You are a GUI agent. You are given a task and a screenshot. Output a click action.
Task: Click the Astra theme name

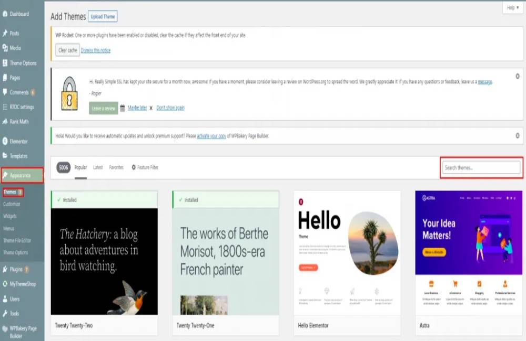click(424, 325)
